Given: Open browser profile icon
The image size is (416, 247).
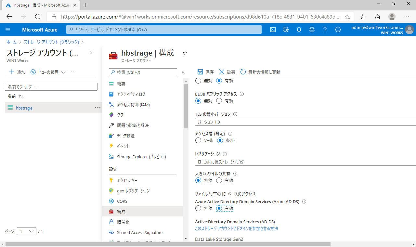Looking at the screenshot, I should 392,17.
